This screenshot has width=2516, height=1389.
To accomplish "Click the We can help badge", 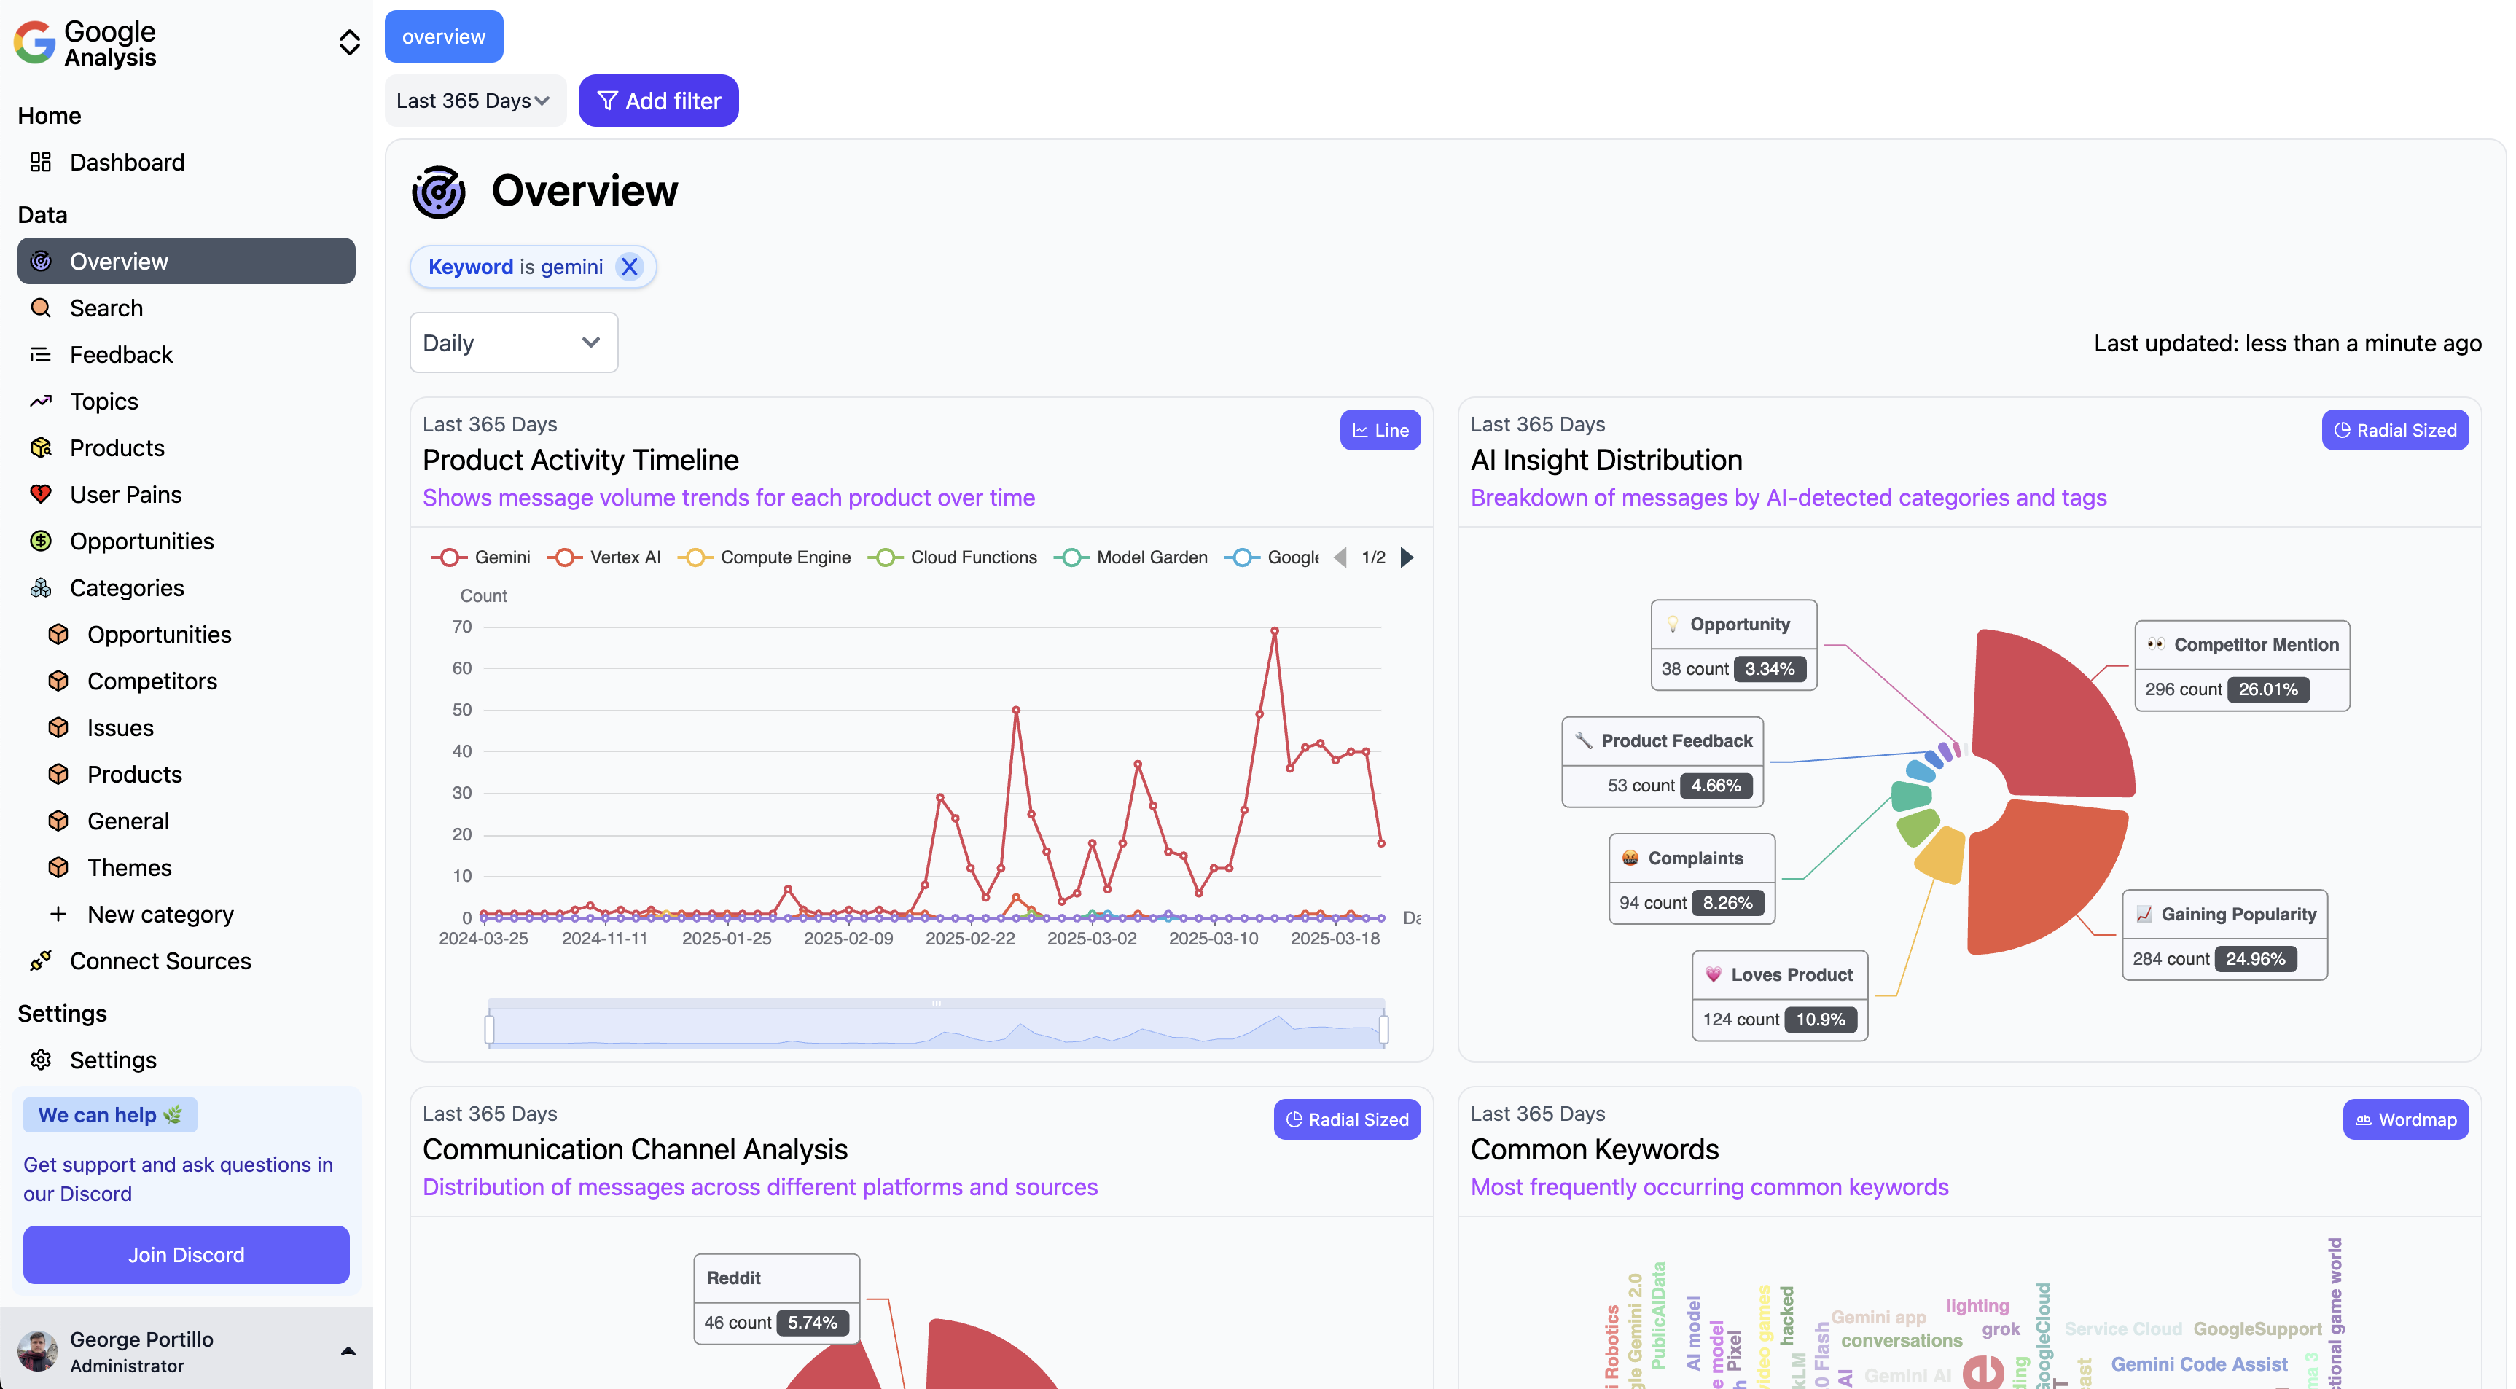I will pos(109,1114).
